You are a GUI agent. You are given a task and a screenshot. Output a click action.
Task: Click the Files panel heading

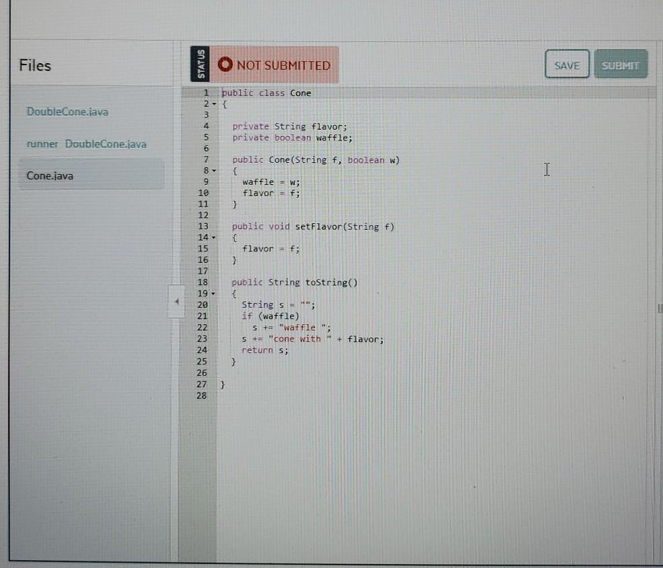(x=35, y=65)
